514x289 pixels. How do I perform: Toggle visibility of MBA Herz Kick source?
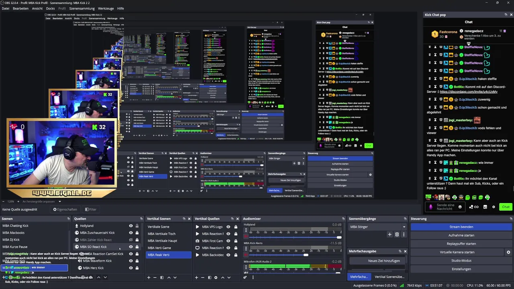tap(131, 268)
